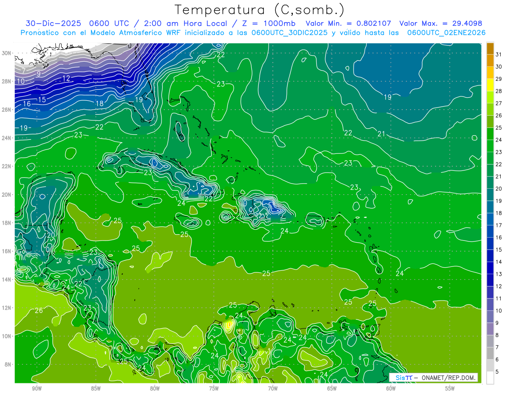The height and width of the screenshot is (394, 510).
Task: Click the "20" label on the color scale
Action: pyautogui.click(x=499, y=189)
